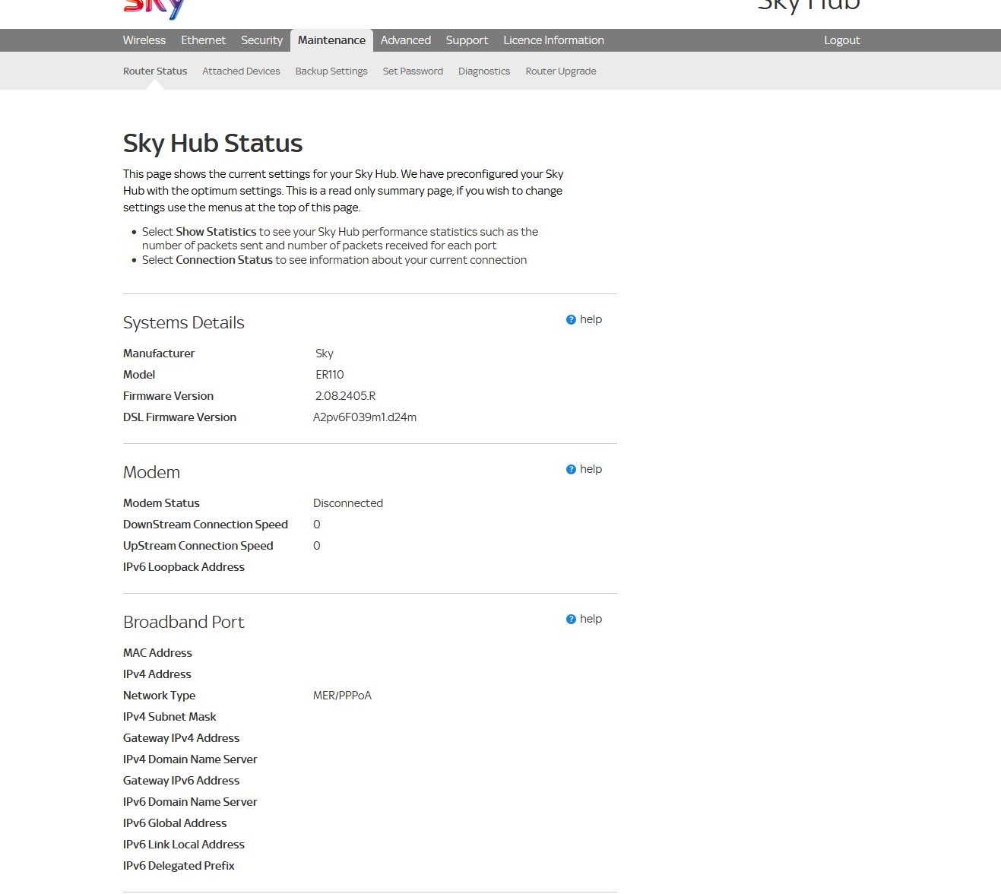1001x894 pixels.
Task: Go to Router Upgrade page
Action: tap(561, 71)
